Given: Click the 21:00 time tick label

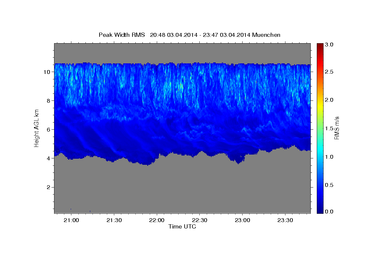Looking at the screenshot, I should point(71,220).
